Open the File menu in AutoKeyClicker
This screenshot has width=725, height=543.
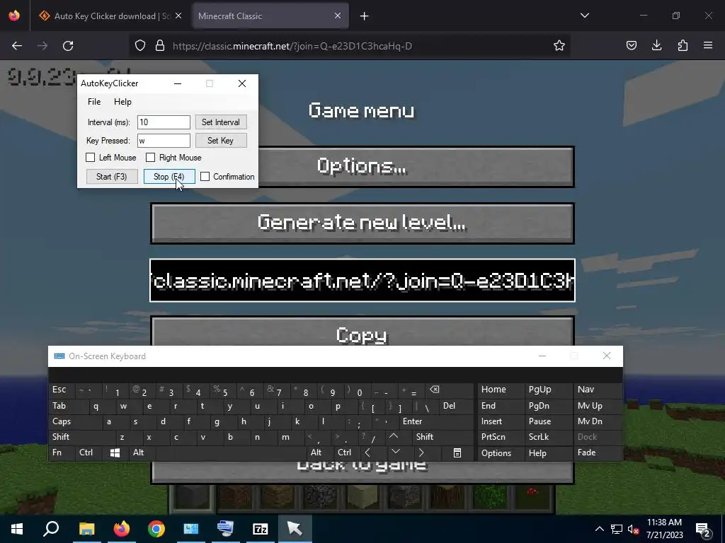pos(94,102)
